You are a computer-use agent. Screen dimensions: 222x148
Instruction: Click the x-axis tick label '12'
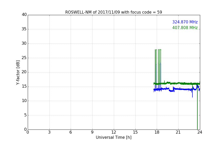pos(114,132)
